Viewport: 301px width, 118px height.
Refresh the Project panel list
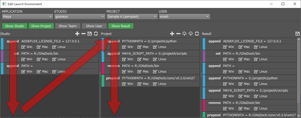[x=197, y=34]
